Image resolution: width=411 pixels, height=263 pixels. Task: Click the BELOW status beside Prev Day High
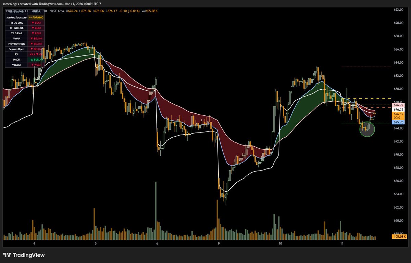pyautogui.click(x=37, y=44)
